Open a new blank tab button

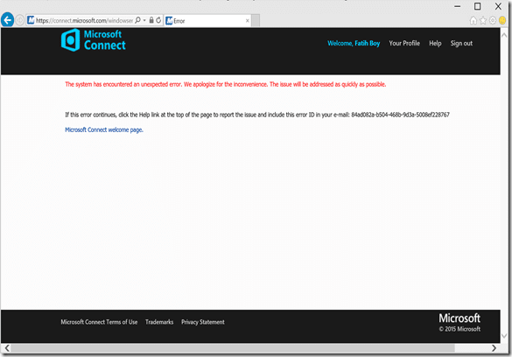pos(256,20)
